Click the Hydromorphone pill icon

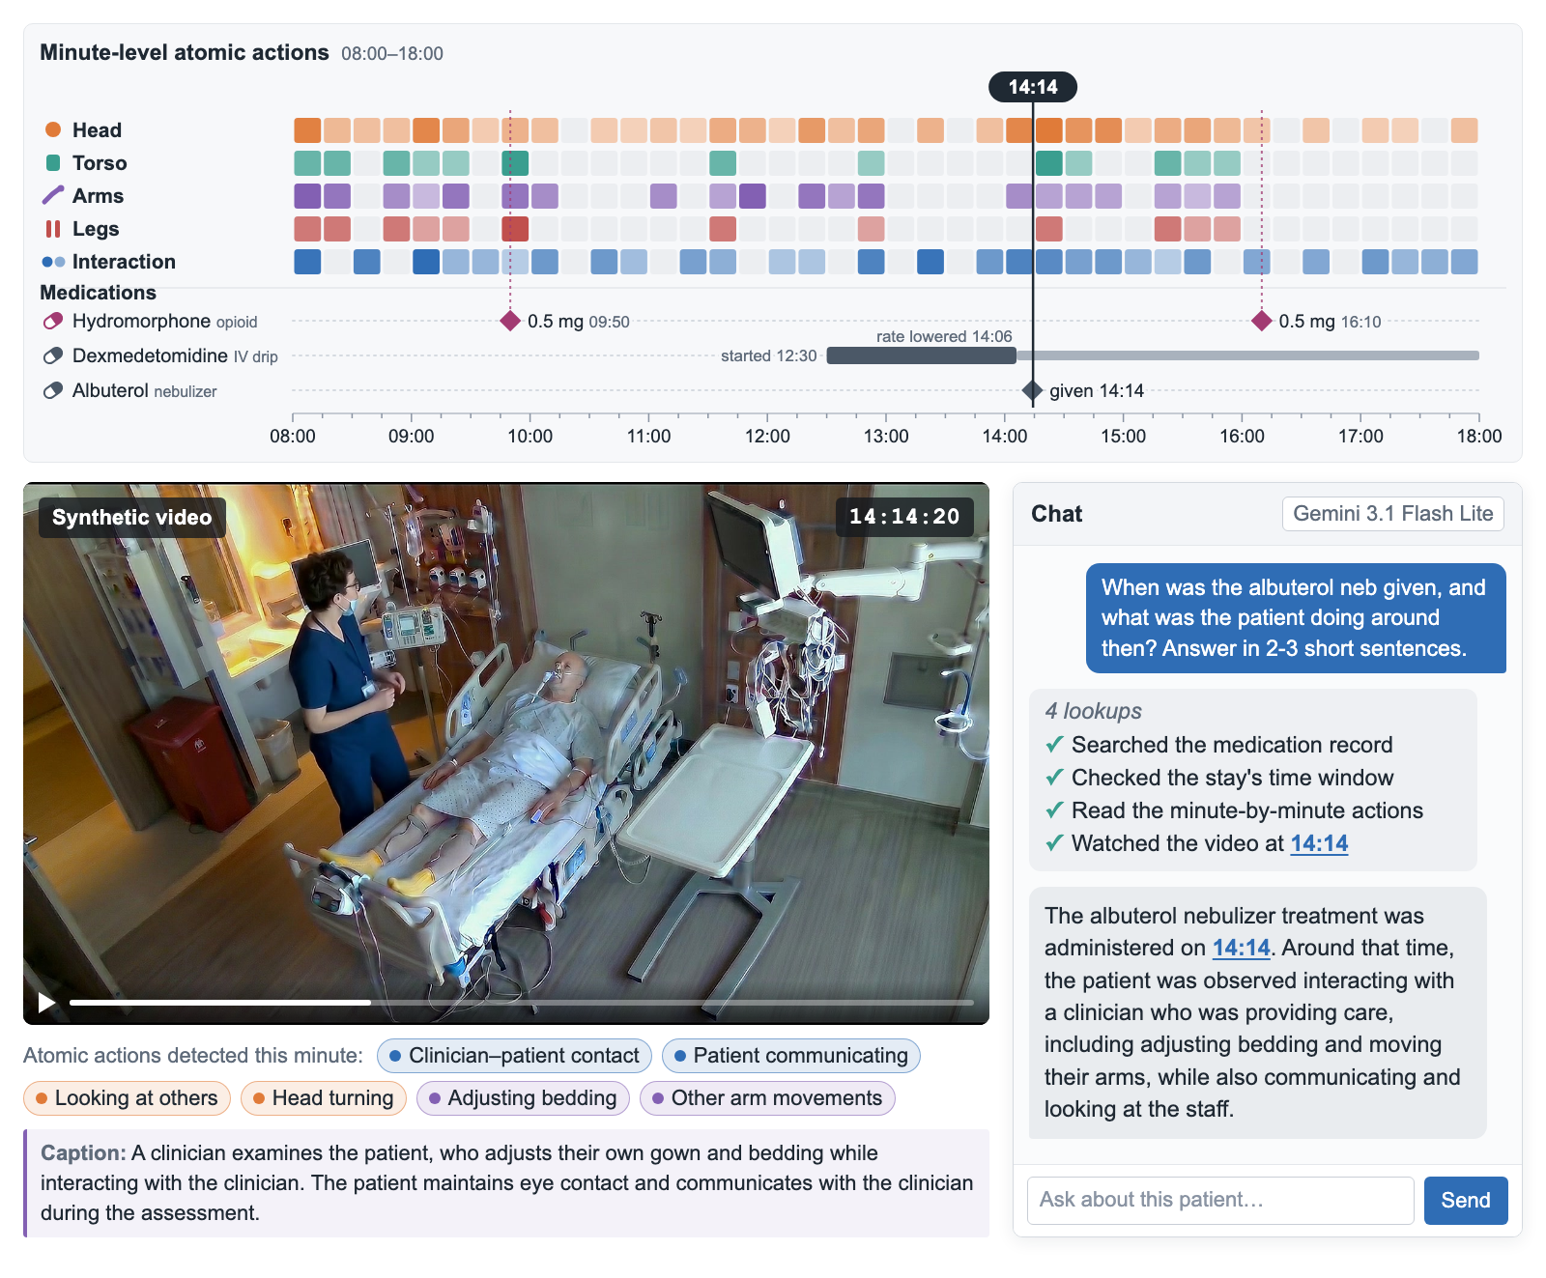click(53, 321)
